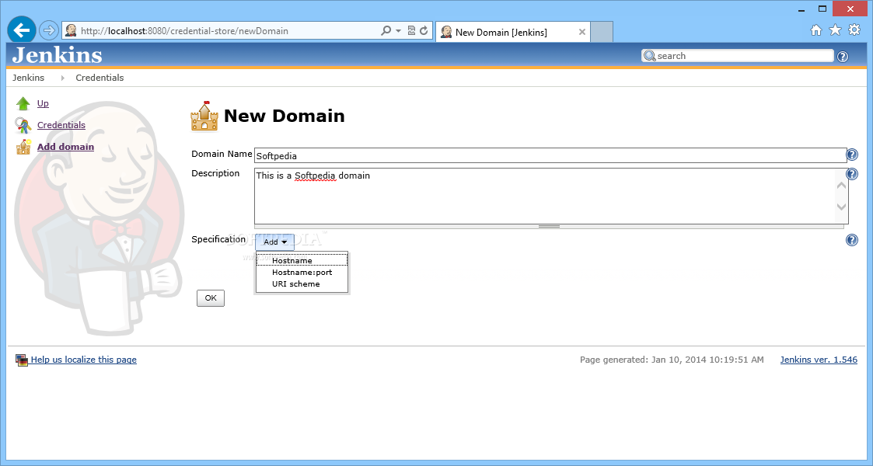Open the Credentials sidebar link
The width and height of the screenshot is (873, 466).
(61, 125)
